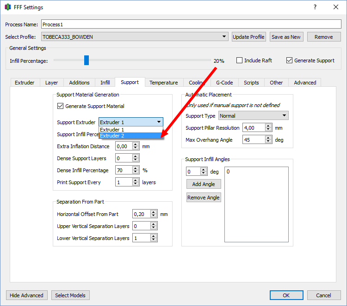Screen dimensions: 347x306
Task: Increase the Dense Support Layers count
Action: (x=136, y=156)
